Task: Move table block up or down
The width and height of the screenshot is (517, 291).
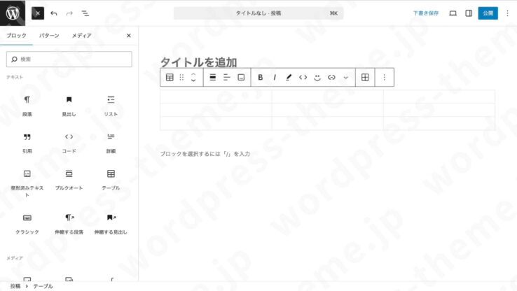Action: [x=193, y=78]
